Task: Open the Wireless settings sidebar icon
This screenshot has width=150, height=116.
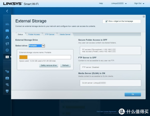Action: click(7, 85)
